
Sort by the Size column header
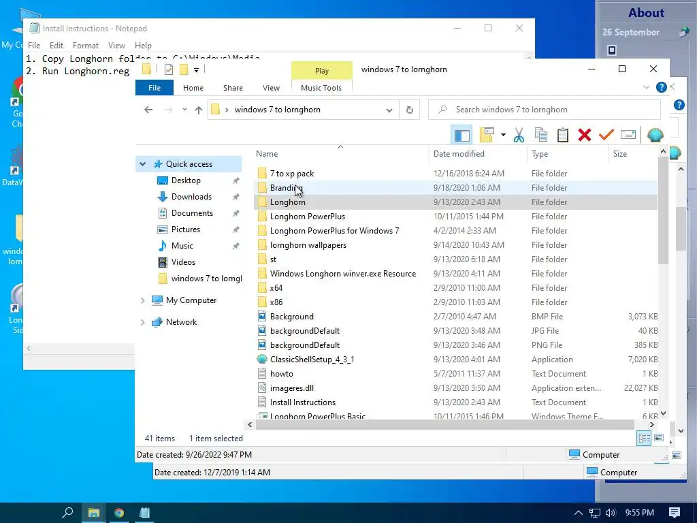point(619,154)
